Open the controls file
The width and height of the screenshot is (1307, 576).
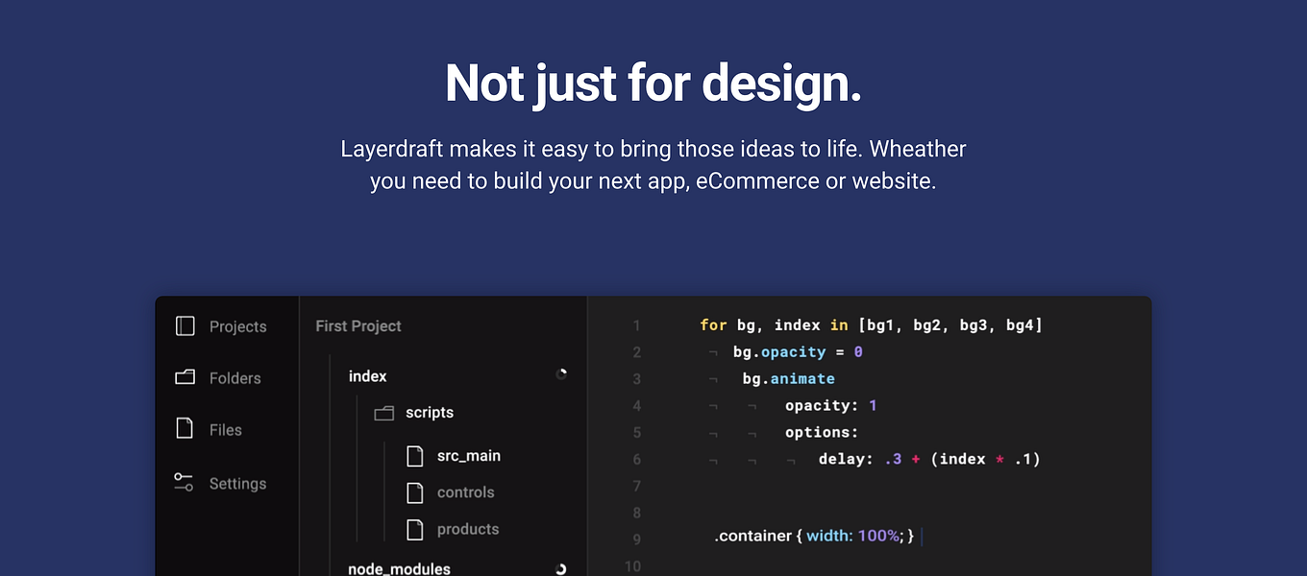click(465, 492)
